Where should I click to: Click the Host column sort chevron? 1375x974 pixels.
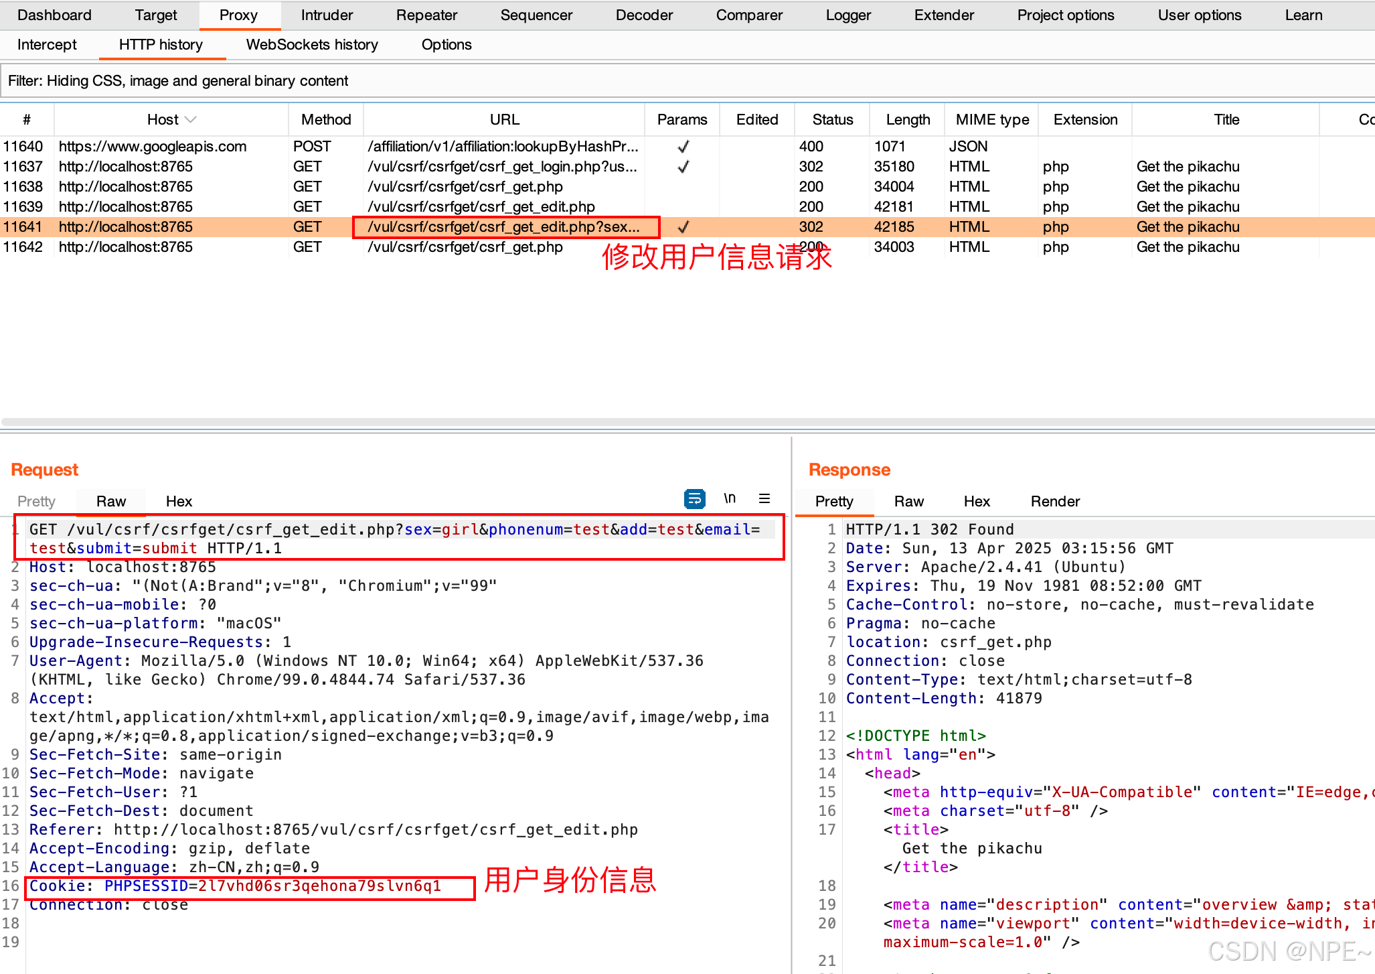coord(191,119)
